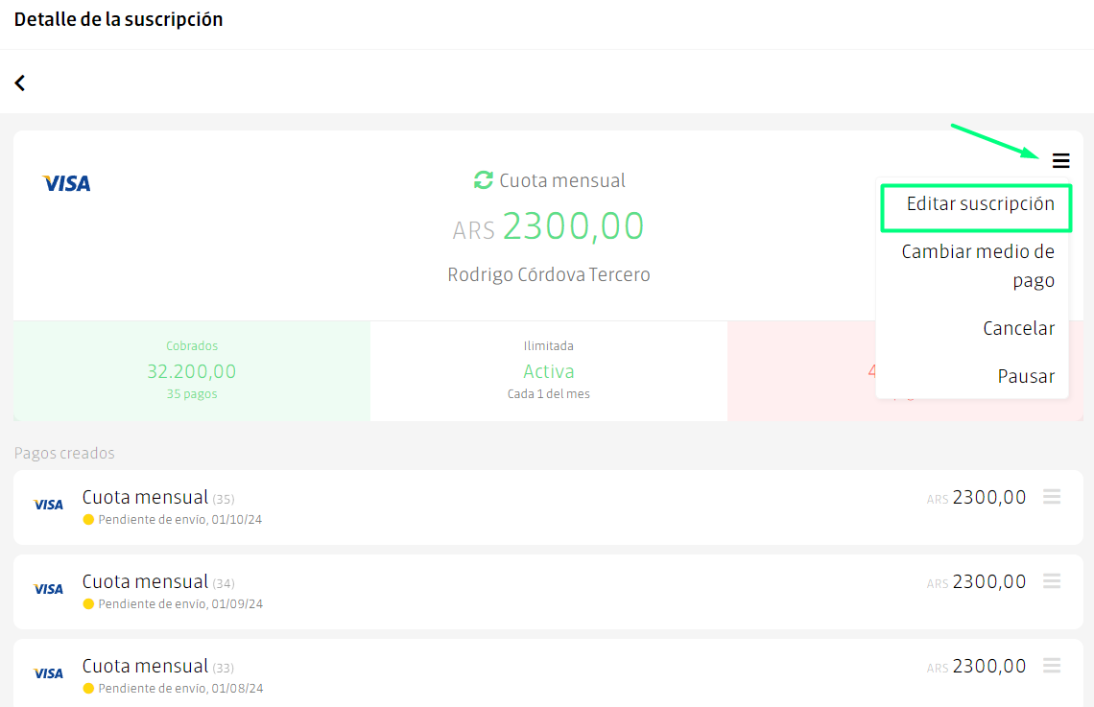
Task: Click the large VISA card logo
Action: click(66, 183)
